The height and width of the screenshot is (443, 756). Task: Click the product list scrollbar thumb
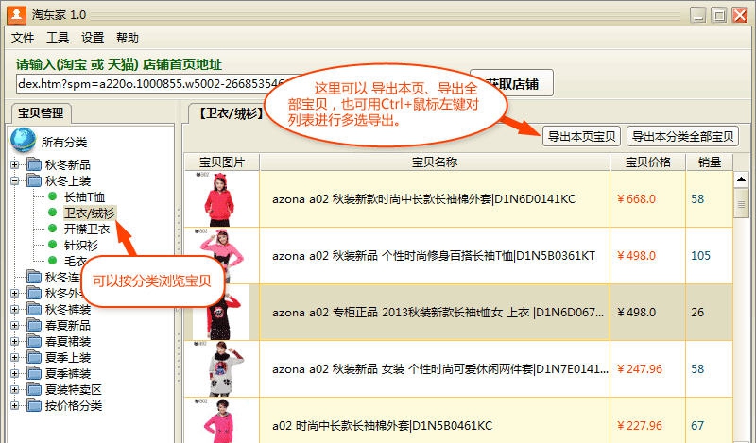coord(741,204)
